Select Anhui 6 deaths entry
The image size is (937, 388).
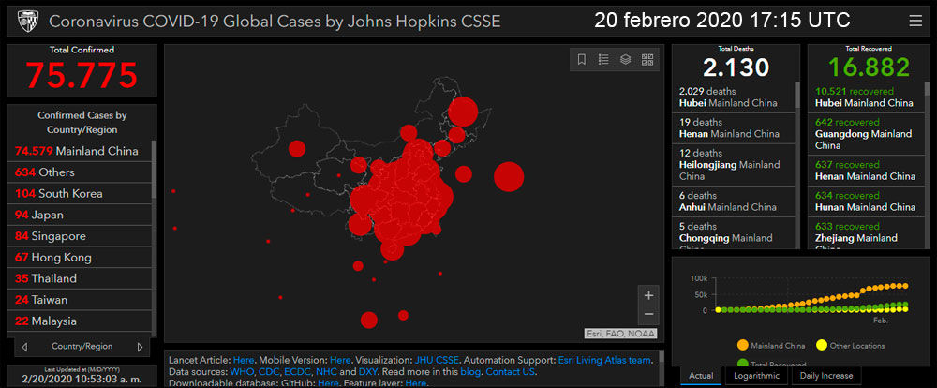tap(734, 201)
